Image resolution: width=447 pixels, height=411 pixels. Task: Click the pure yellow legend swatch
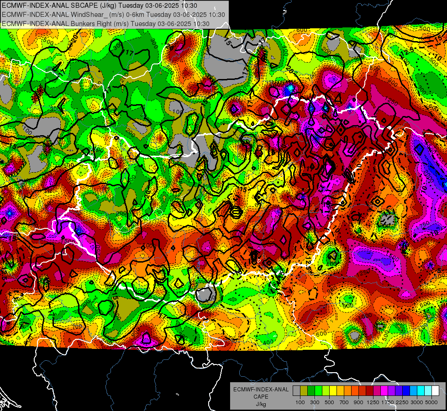(x=333, y=390)
